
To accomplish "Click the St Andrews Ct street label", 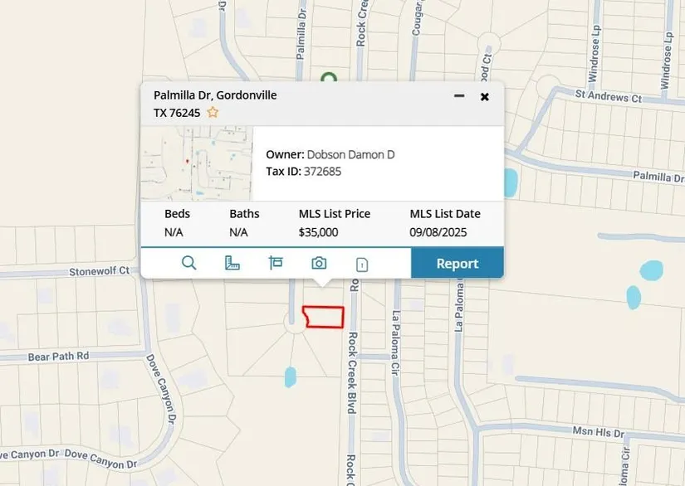I will [x=608, y=98].
